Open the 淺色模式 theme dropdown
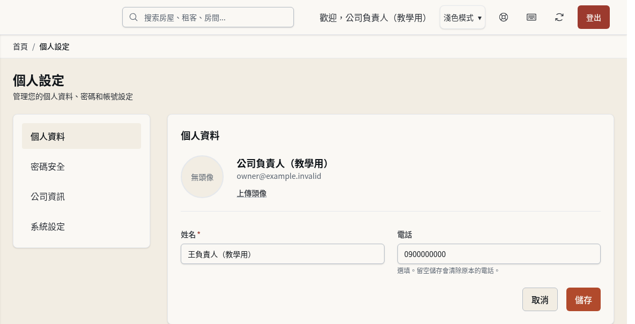Screen dimensions: 635x324 tap(462, 17)
